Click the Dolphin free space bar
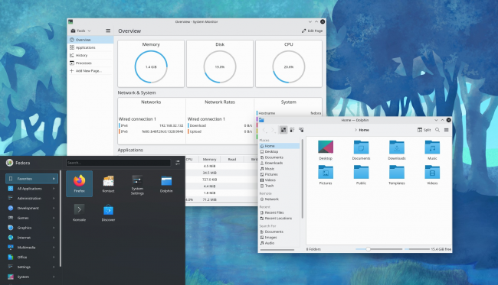Screen dimensions: 498x285 pyautogui.click(x=417, y=249)
